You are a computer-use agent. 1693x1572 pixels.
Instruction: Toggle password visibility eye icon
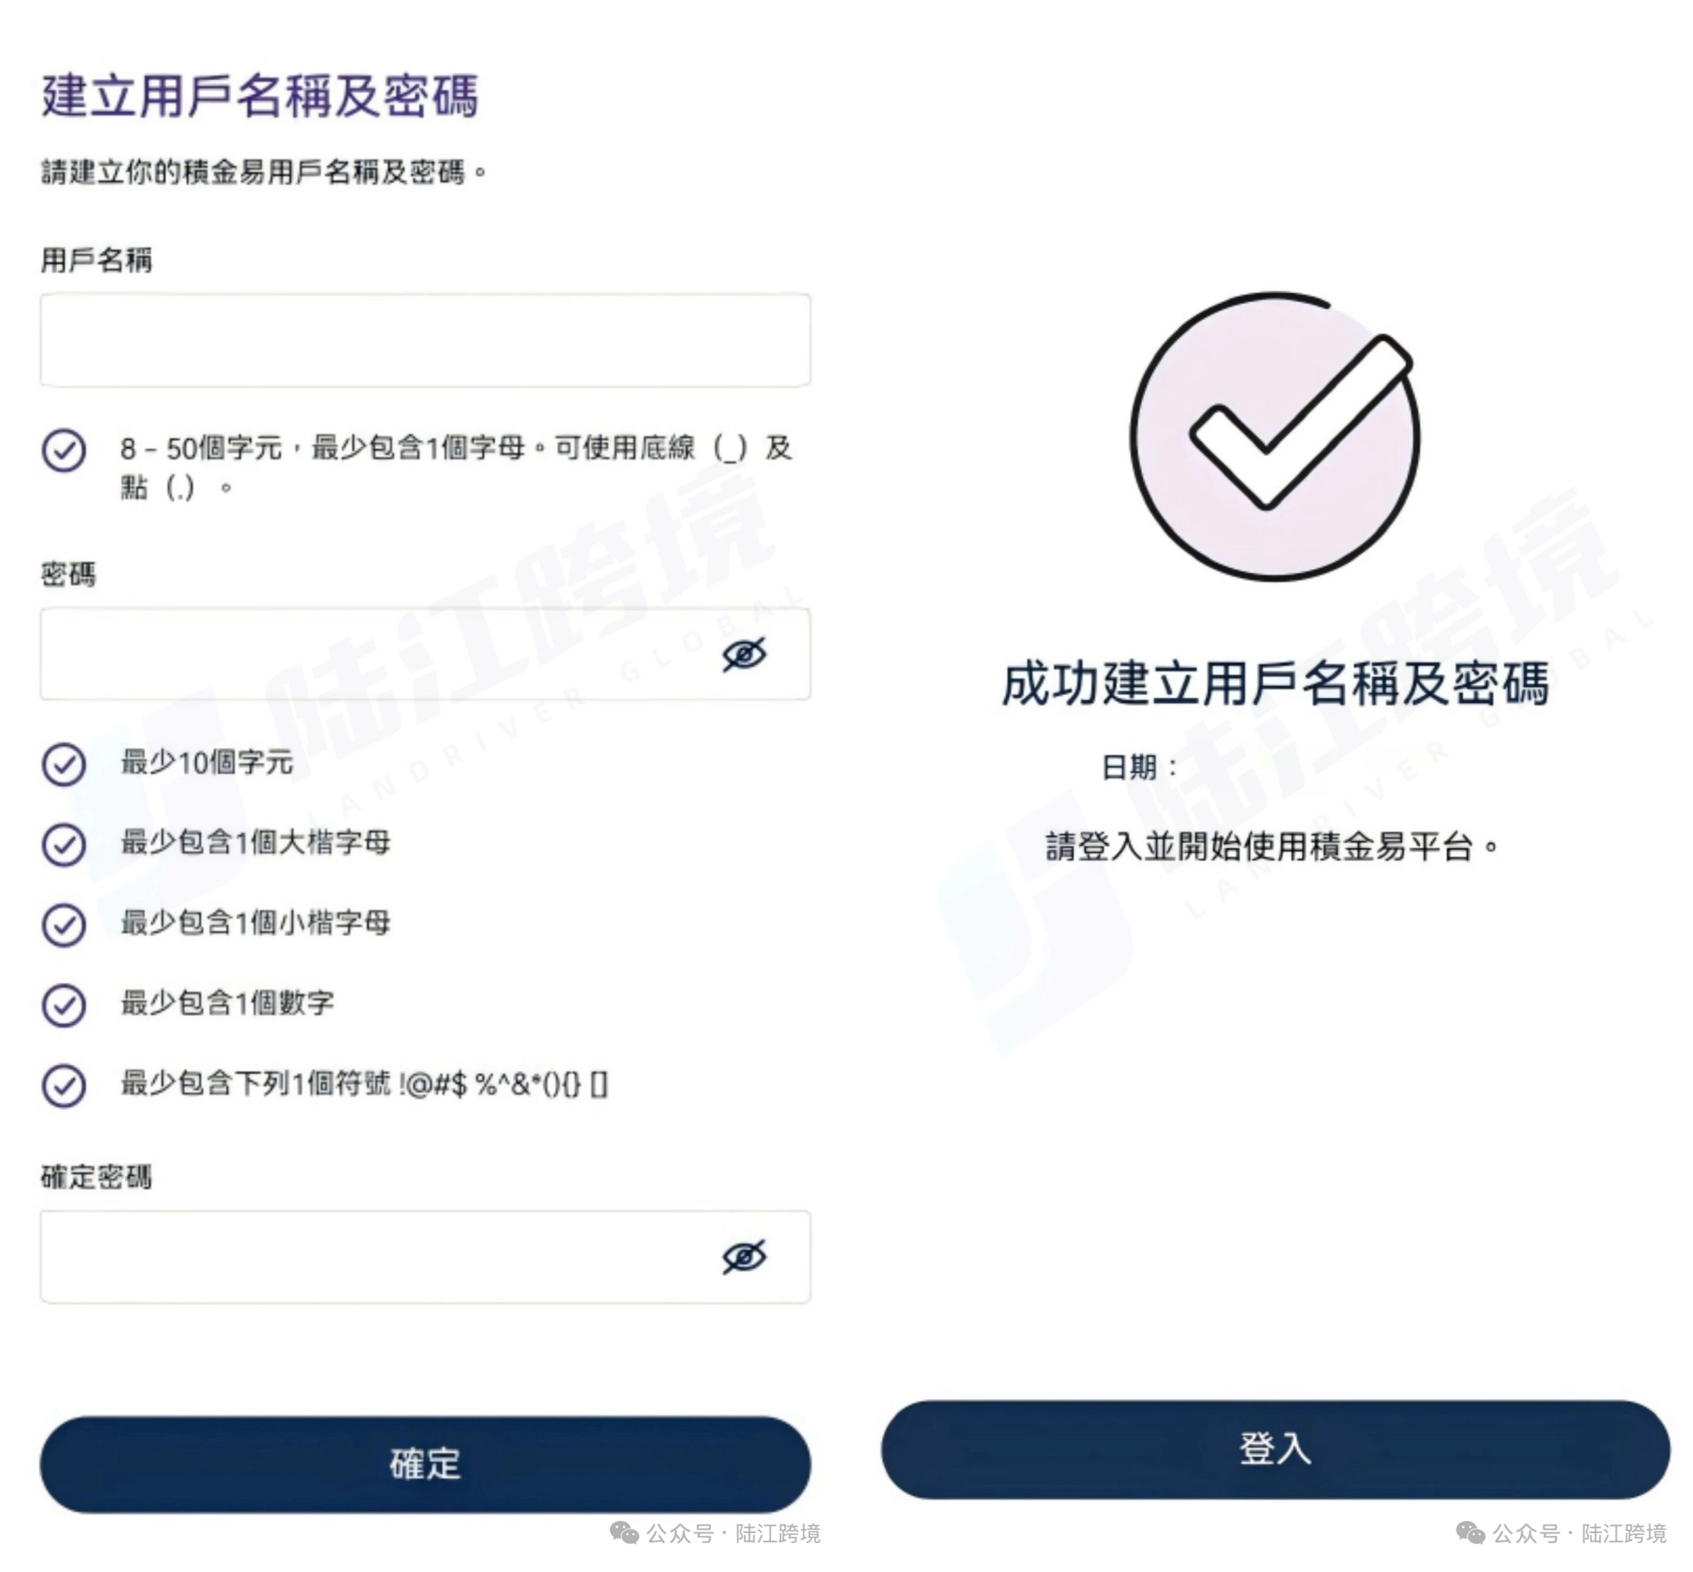click(744, 654)
